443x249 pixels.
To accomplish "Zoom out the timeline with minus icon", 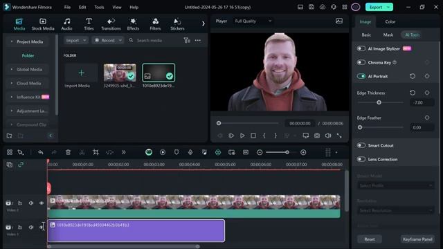I will pyautogui.click(x=260, y=152).
